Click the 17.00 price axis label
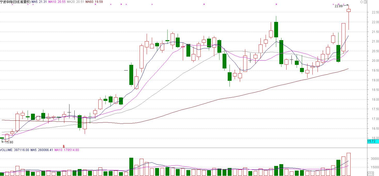Viewport: 379px width, 176px height. point(375,119)
